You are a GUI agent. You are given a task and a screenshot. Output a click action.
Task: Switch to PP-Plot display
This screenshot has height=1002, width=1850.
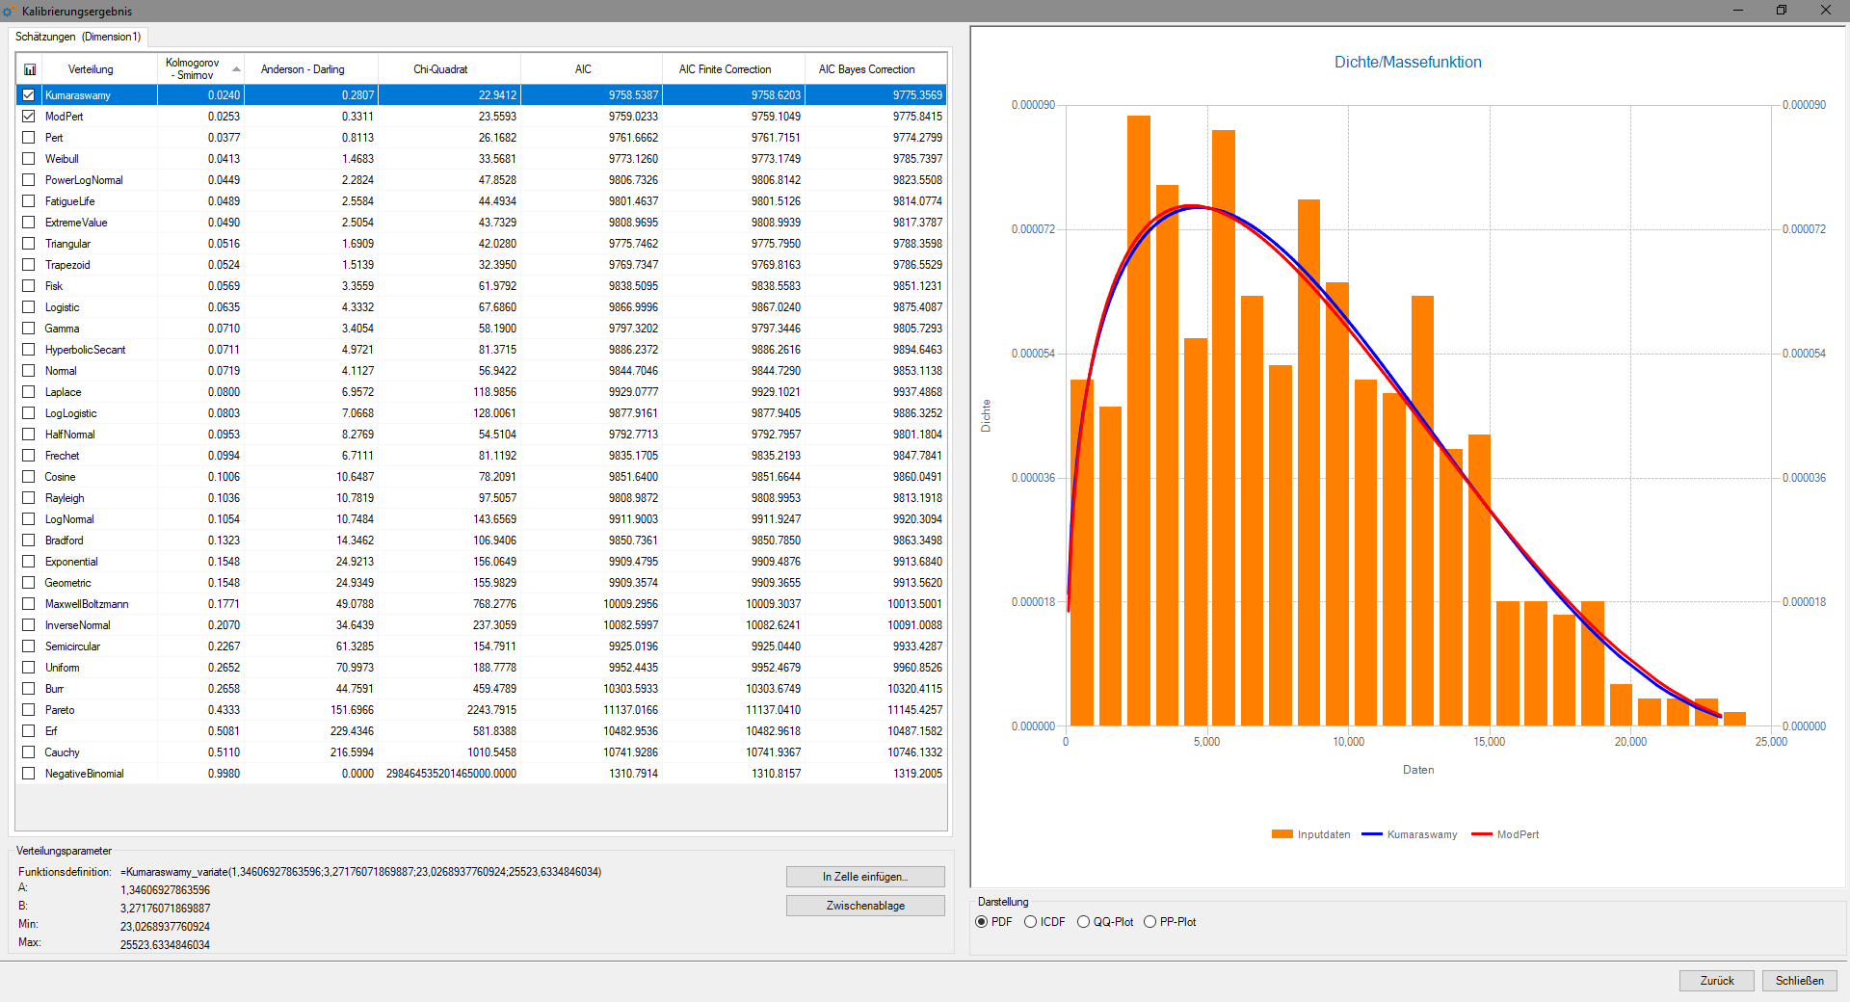1150,922
